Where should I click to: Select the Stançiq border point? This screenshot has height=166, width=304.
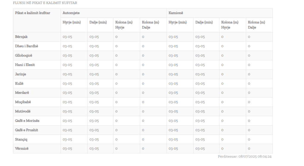coord(21,139)
